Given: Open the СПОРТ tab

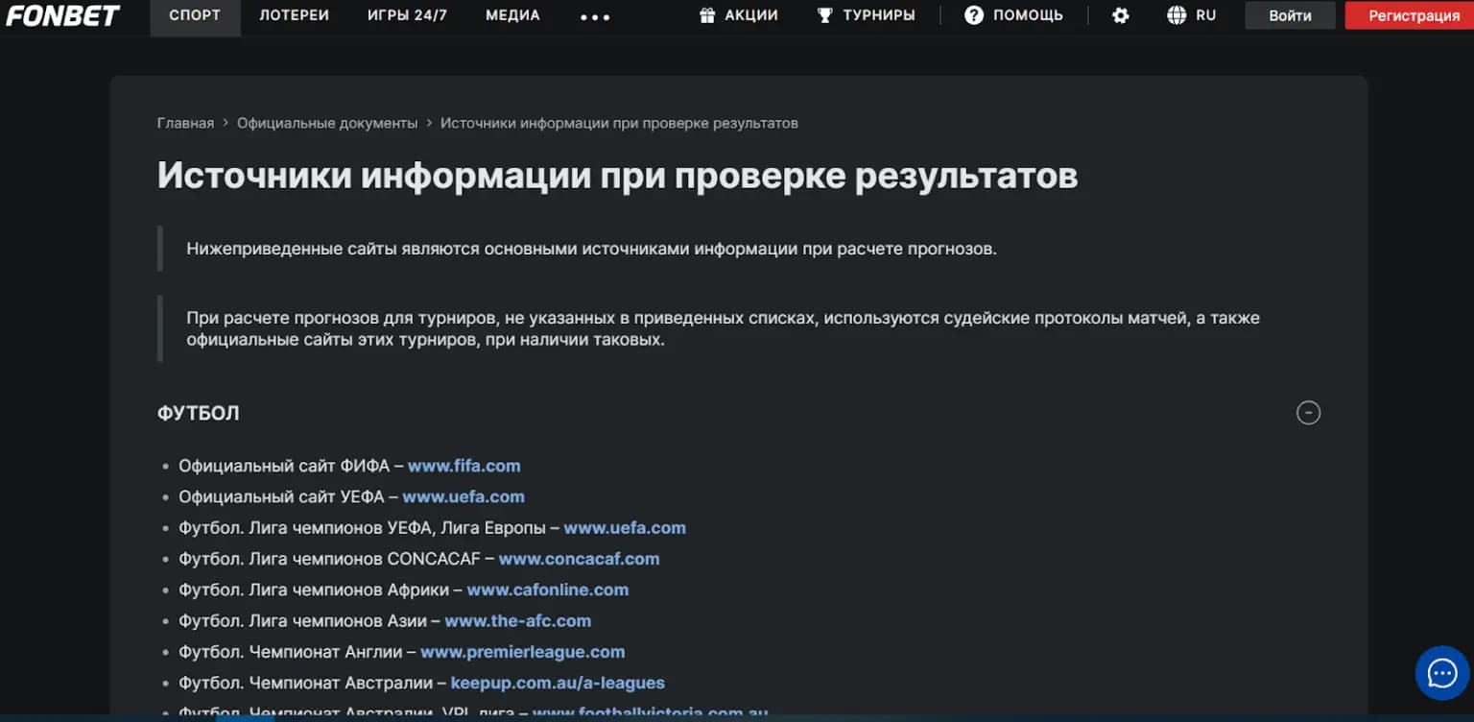Looking at the screenshot, I should [x=195, y=15].
